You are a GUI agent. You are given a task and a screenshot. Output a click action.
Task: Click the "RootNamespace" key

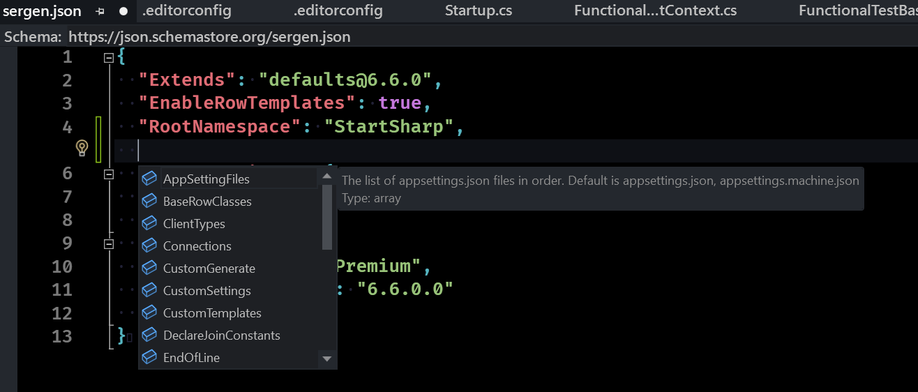[x=220, y=127]
